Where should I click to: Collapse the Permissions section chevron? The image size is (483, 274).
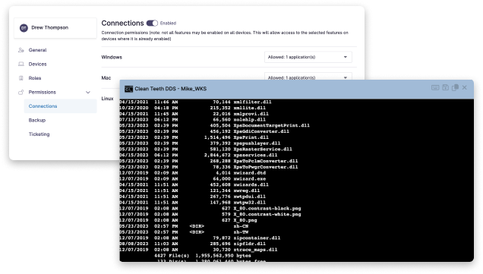coord(88,93)
